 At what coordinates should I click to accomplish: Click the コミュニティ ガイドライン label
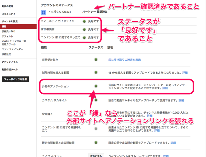58,21
